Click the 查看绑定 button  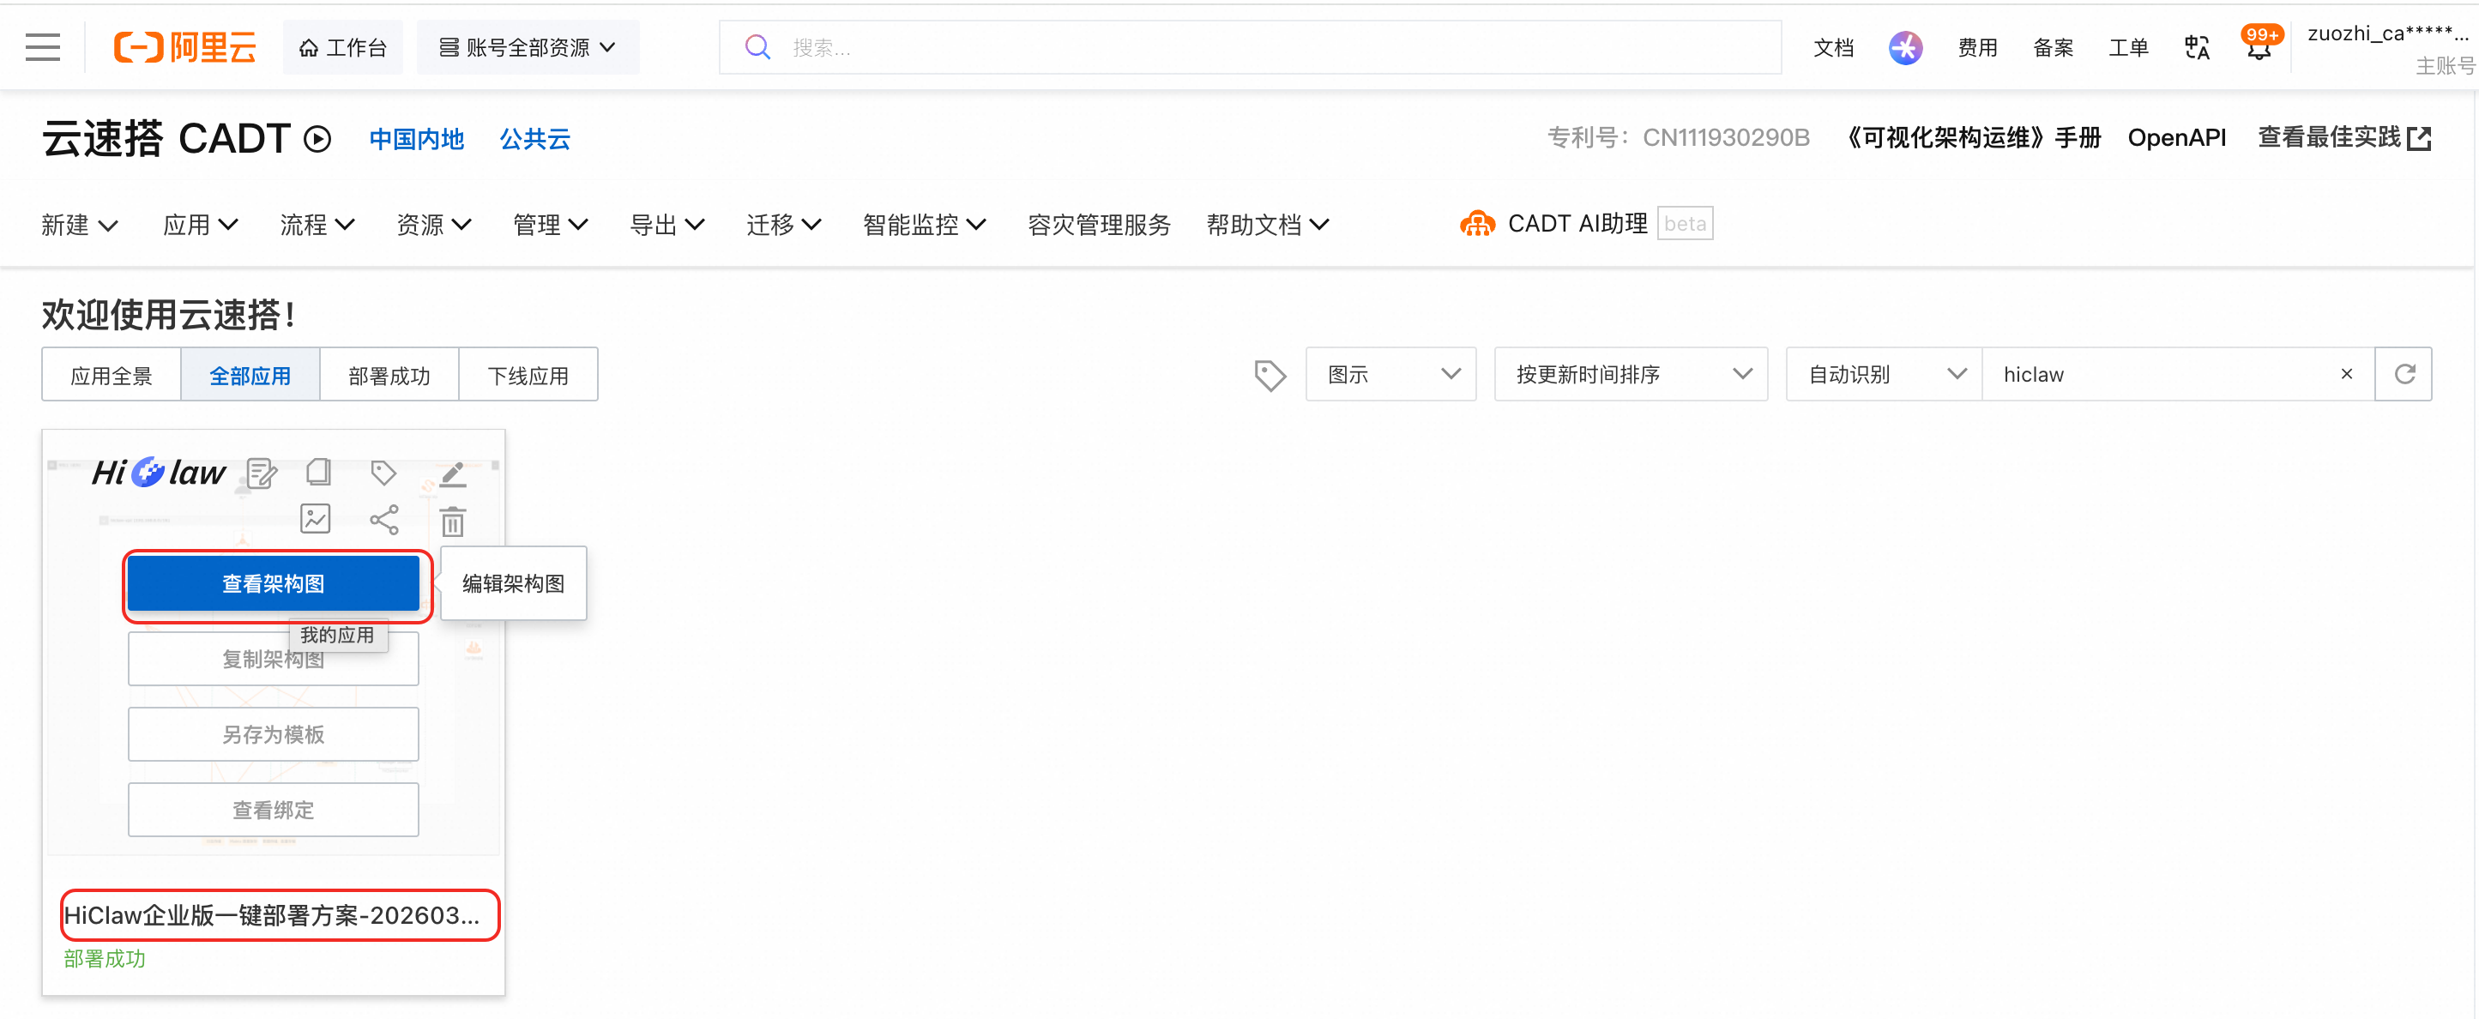[x=274, y=811]
